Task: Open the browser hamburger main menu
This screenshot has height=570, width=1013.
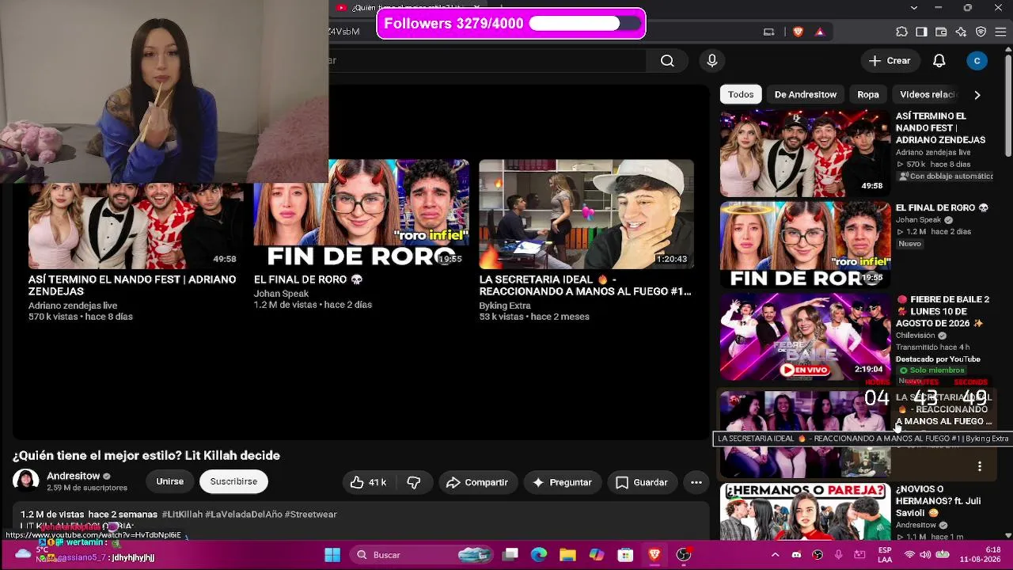Action: pos(1000,32)
